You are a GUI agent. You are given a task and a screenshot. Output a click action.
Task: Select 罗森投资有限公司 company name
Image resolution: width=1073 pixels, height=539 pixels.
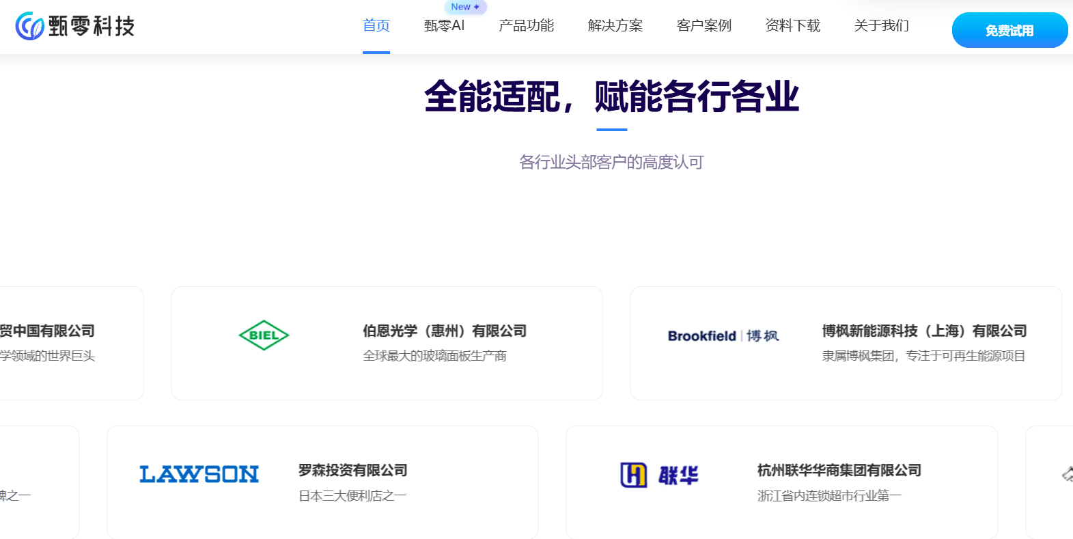[353, 471]
